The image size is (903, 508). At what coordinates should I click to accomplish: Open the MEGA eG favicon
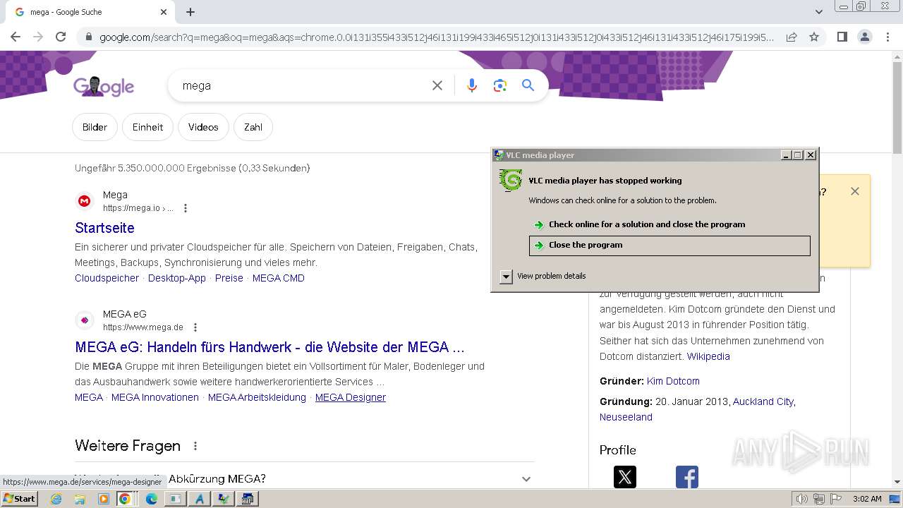(85, 320)
